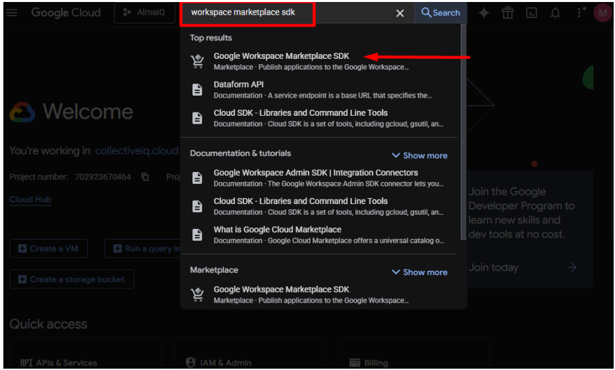Click What is Google Cloud Marketplace document icon
This screenshot has width=615, height=370.
[x=197, y=235]
